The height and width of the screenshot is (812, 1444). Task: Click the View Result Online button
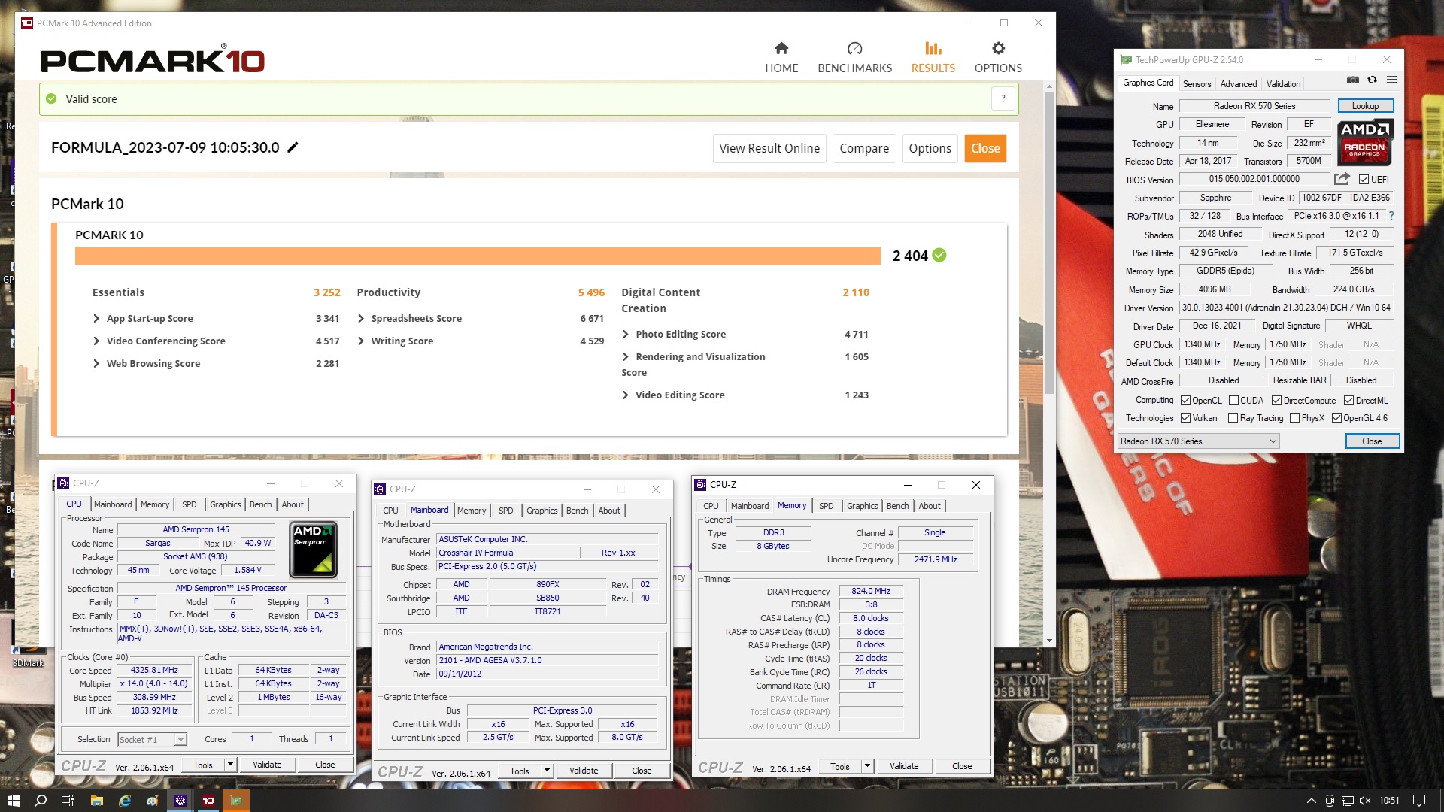[x=769, y=148]
